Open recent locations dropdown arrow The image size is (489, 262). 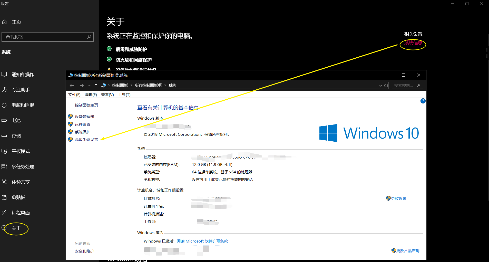(89, 85)
